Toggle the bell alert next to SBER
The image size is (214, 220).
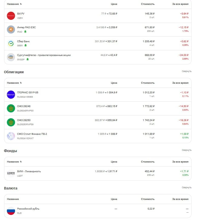25,45
